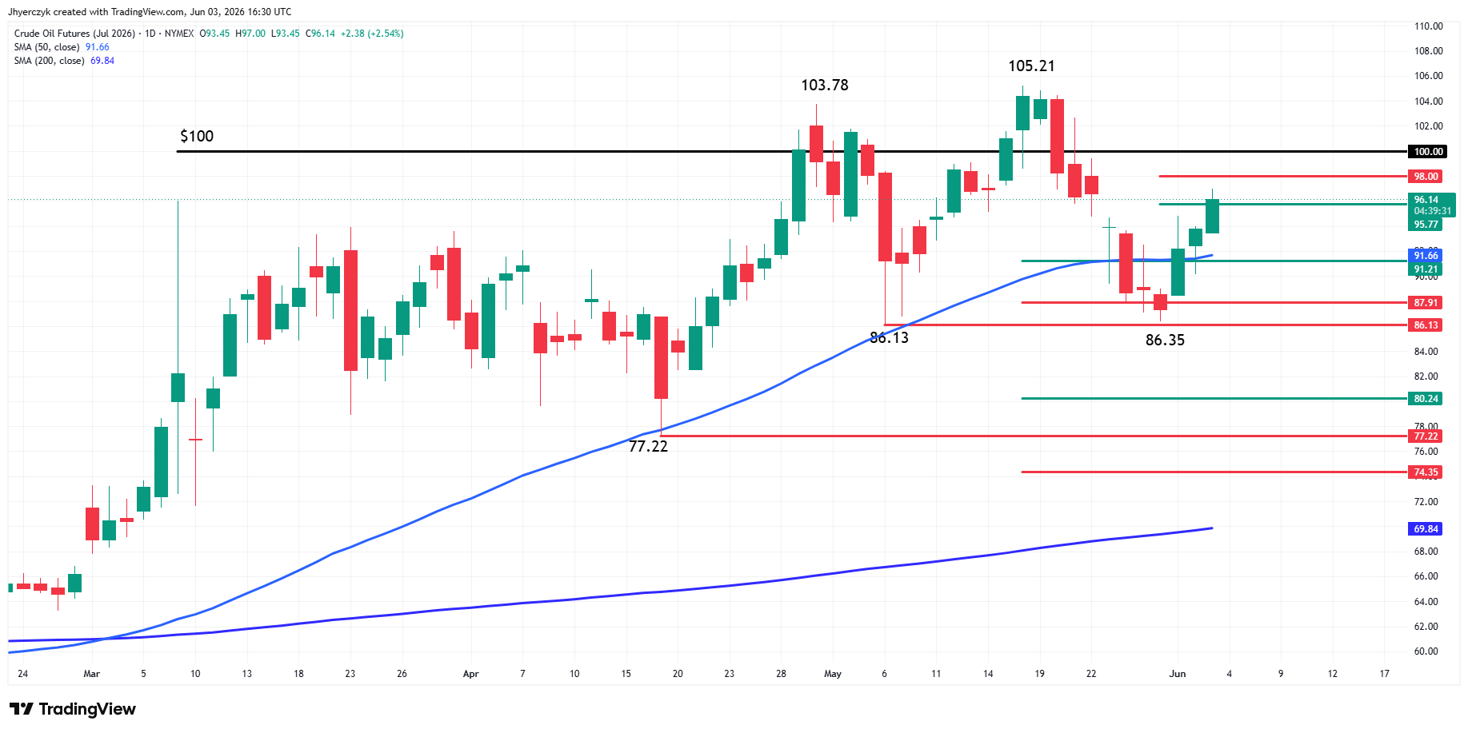Click the 110.00 top price scale value
Screen dimensions: 1468x733
point(1428,26)
